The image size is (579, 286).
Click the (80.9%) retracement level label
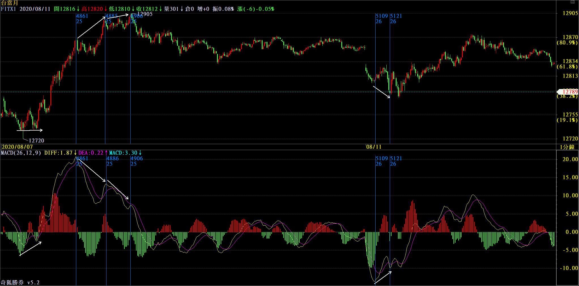click(x=567, y=43)
